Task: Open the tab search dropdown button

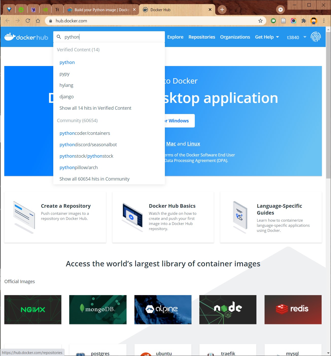Action: click(x=281, y=10)
